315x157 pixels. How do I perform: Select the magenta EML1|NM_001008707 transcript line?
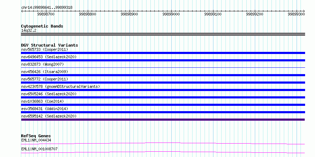click(163, 152)
